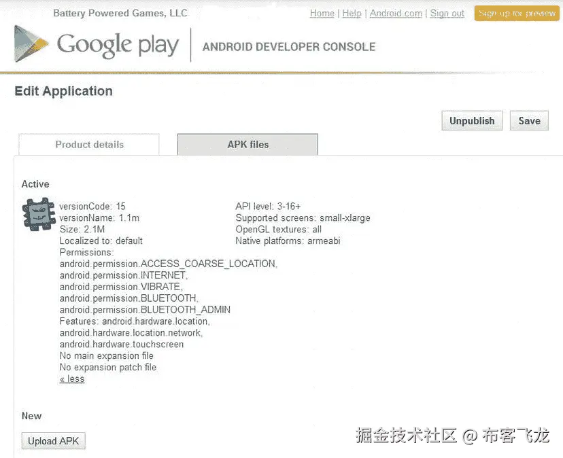Click the Sign up for preview button

(x=516, y=13)
